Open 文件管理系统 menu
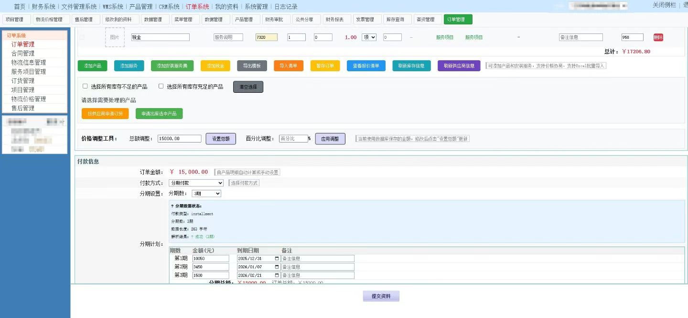 (79, 7)
